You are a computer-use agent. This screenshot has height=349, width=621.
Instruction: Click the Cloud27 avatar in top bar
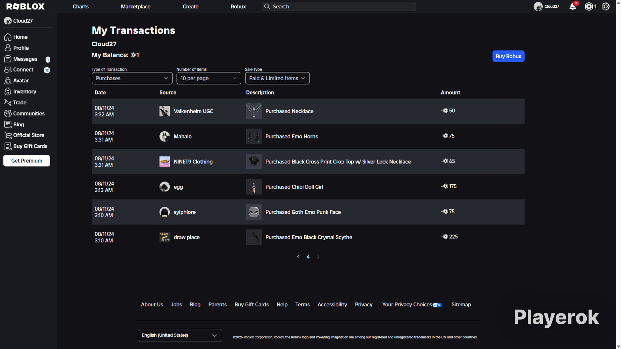538,6
